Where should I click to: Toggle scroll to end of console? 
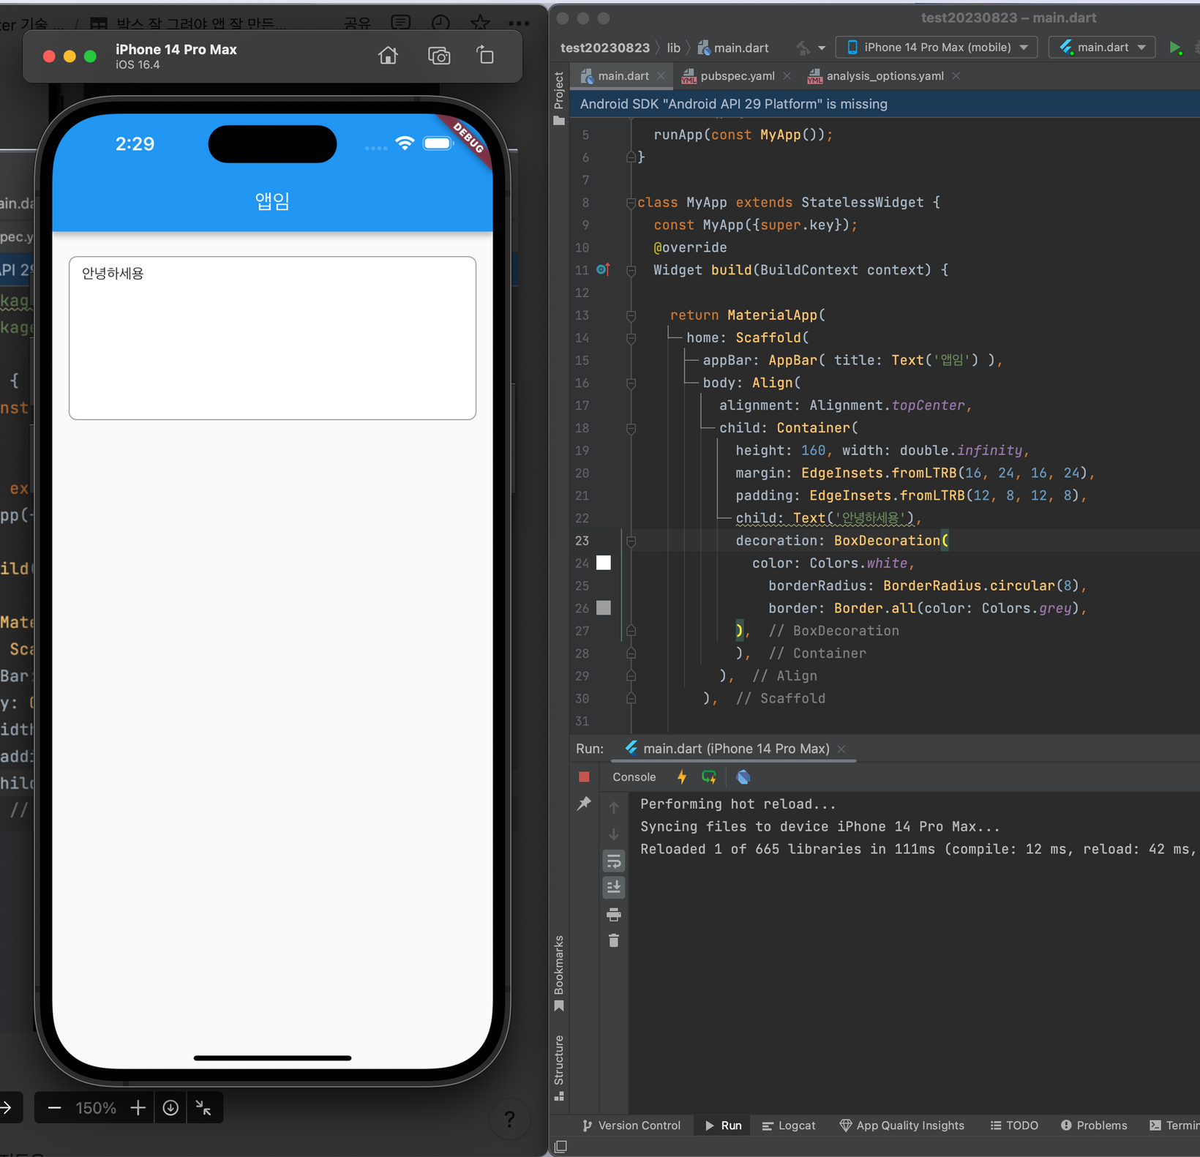pos(614,887)
